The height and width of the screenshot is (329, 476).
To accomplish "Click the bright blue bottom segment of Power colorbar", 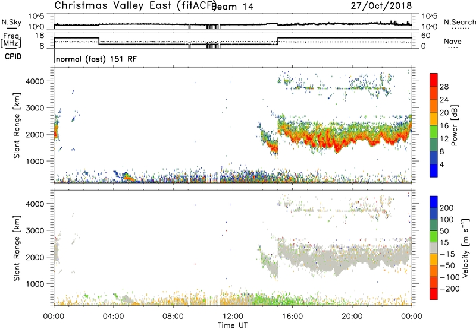I will (434, 170).
